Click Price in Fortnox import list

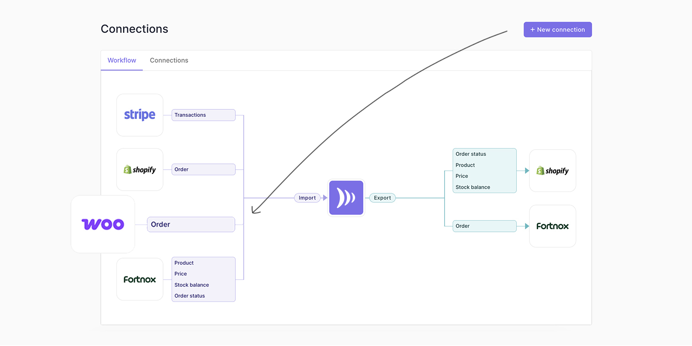(x=180, y=274)
